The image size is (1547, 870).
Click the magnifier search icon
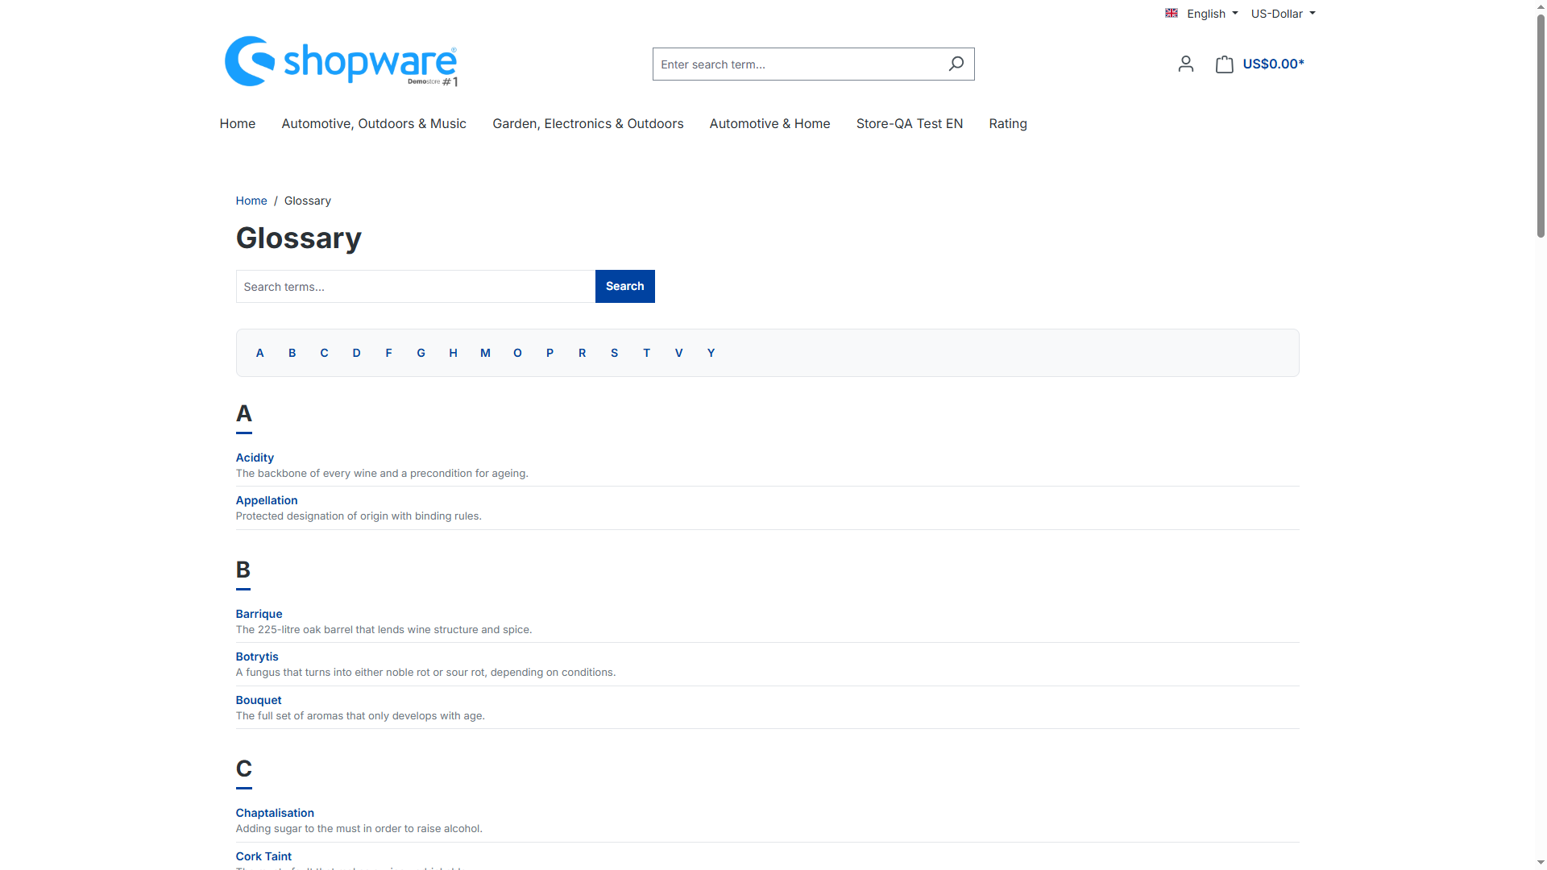tap(956, 64)
